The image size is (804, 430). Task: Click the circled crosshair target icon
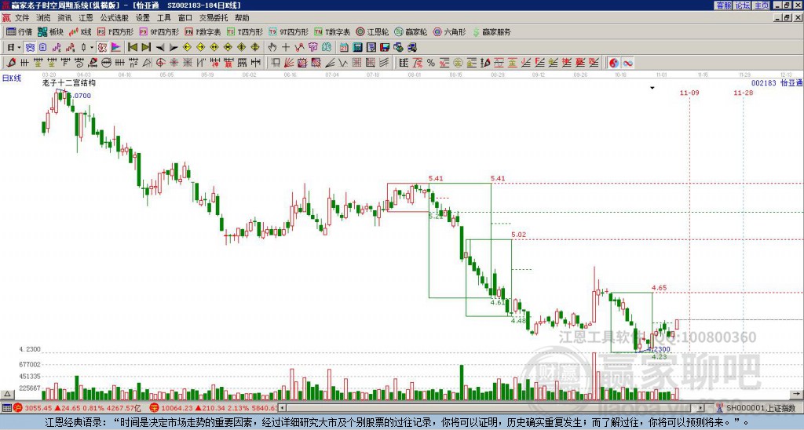[160, 63]
